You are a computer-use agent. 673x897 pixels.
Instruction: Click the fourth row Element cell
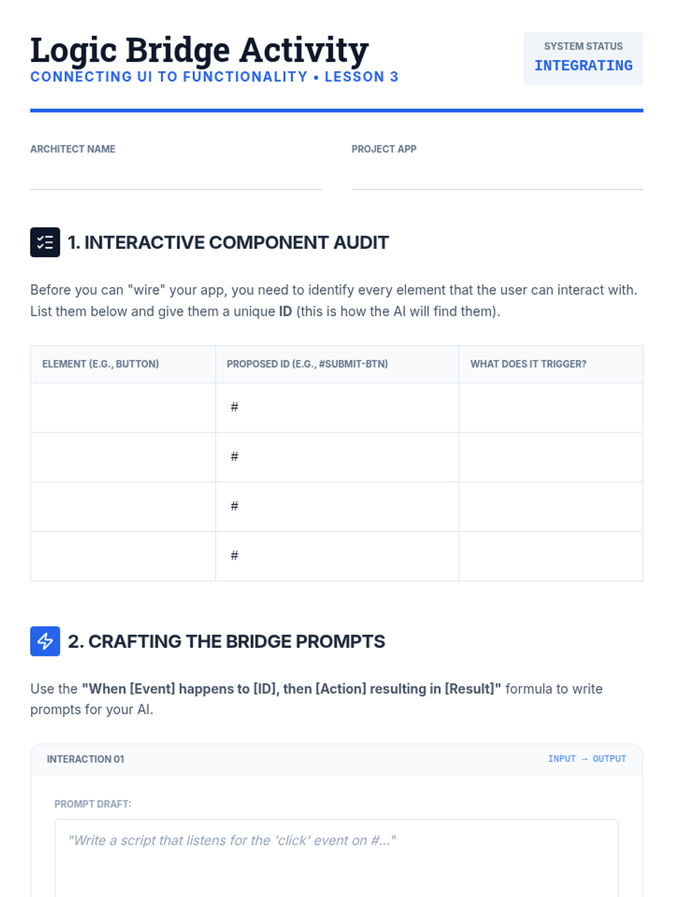coord(123,556)
